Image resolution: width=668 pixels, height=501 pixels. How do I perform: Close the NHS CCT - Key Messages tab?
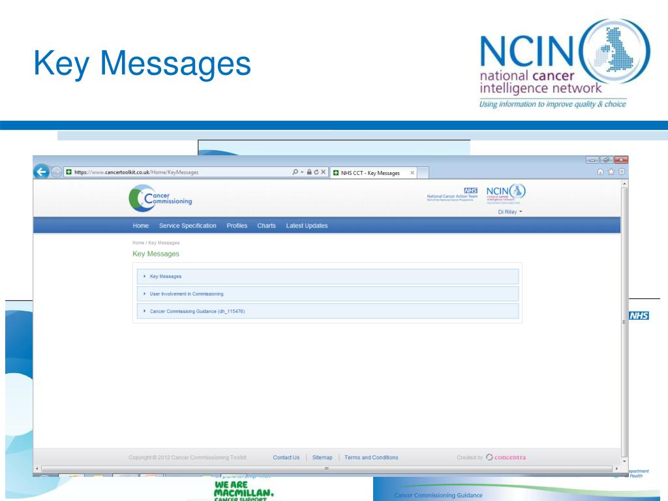(412, 173)
